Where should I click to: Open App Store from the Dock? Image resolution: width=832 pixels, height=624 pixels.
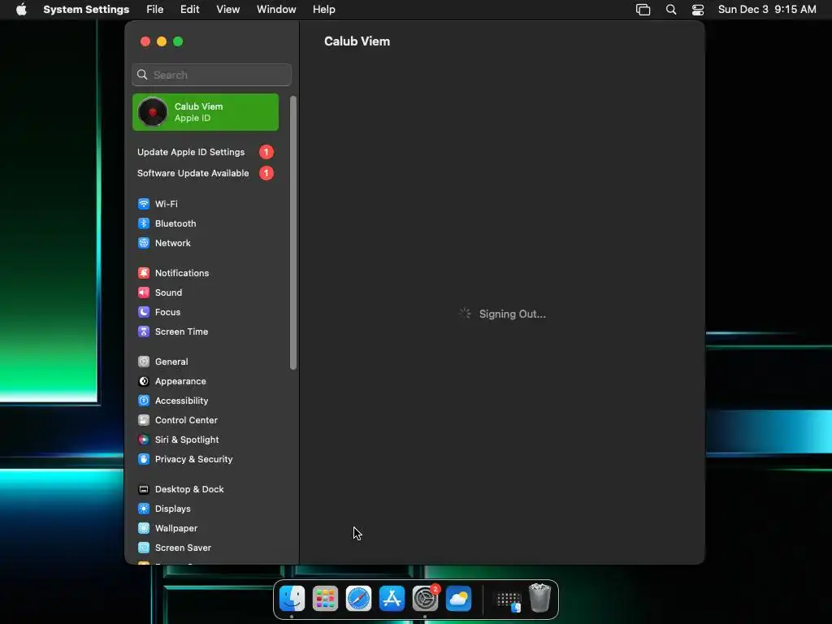392,599
